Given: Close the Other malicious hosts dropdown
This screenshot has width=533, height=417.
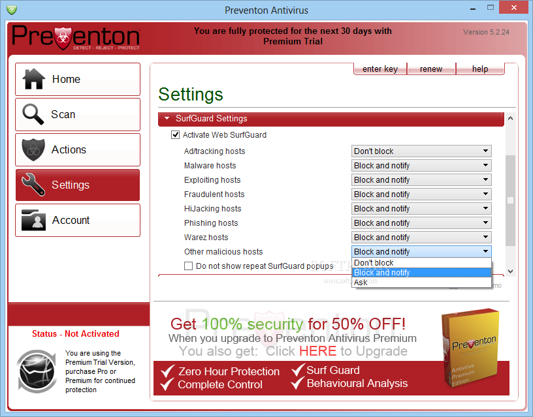Looking at the screenshot, I should (421, 252).
